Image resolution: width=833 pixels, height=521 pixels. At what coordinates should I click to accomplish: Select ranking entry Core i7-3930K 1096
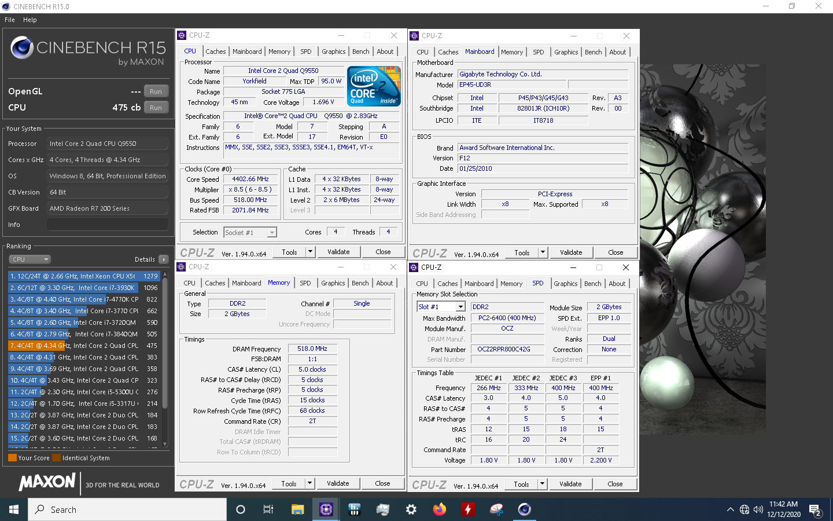84,288
